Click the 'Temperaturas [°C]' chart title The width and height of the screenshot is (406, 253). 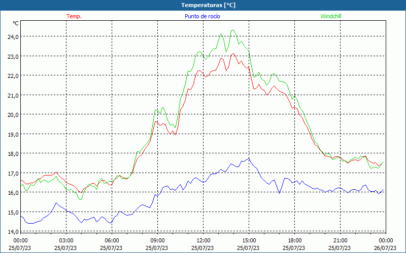[208, 5]
